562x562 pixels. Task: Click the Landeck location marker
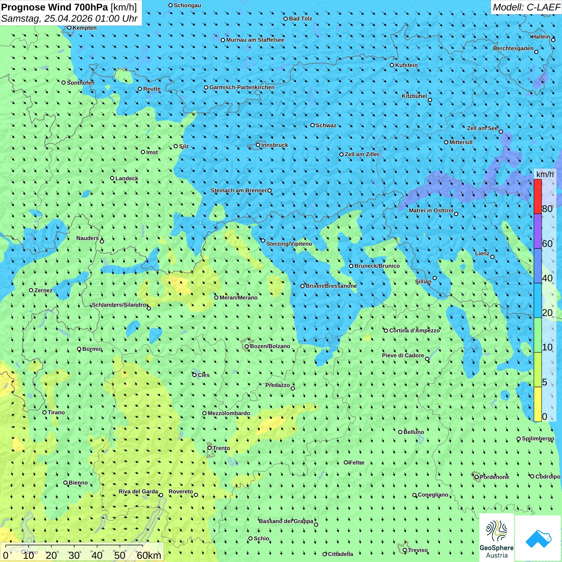point(112,178)
